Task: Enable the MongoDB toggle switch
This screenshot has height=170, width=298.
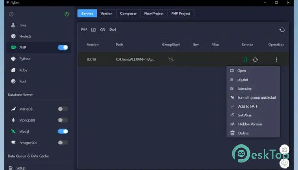Action: [x=63, y=120]
